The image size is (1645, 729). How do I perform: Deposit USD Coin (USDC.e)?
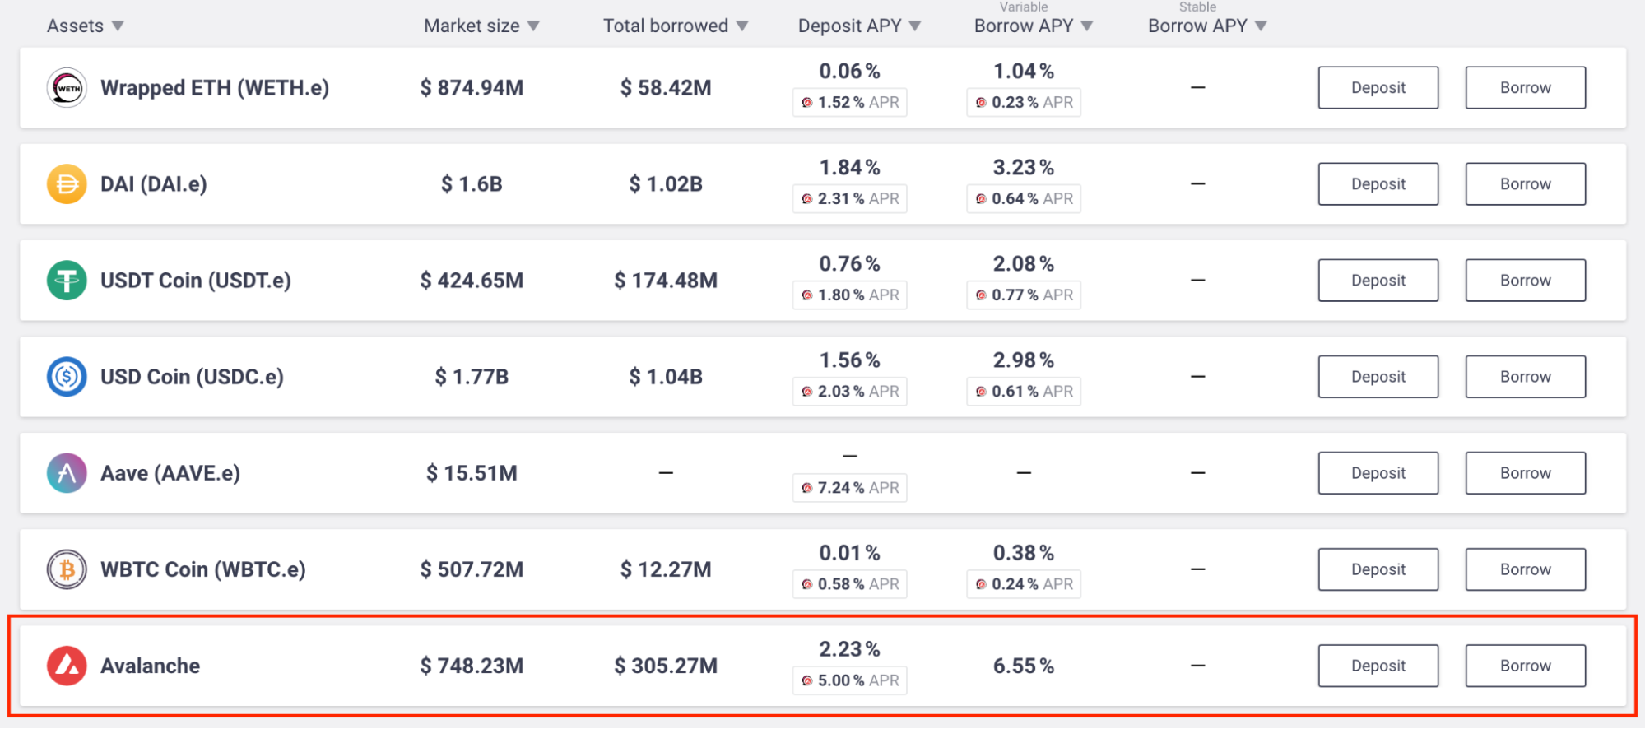coord(1378,376)
